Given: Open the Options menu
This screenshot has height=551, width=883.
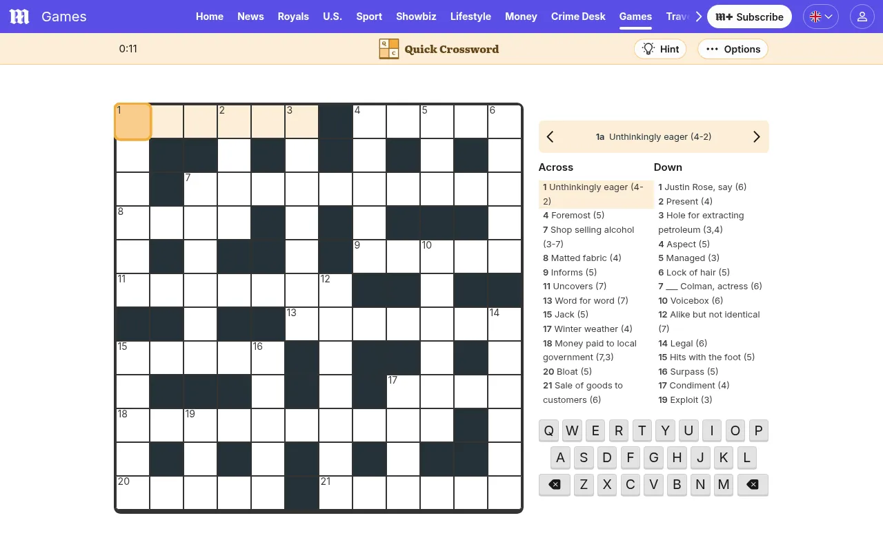Looking at the screenshot, I should [733, 49].
